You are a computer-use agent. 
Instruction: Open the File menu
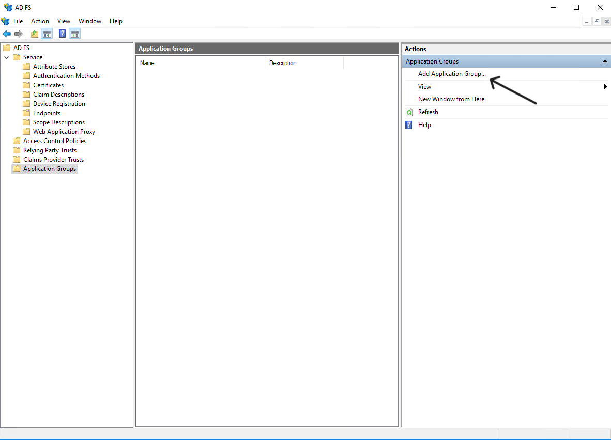pyautogui.click(x=18, y=21)
